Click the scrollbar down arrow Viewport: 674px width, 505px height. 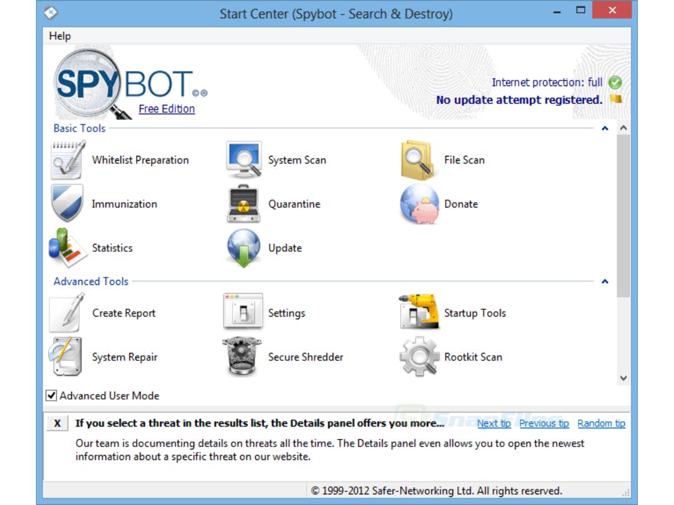point(623,378)
